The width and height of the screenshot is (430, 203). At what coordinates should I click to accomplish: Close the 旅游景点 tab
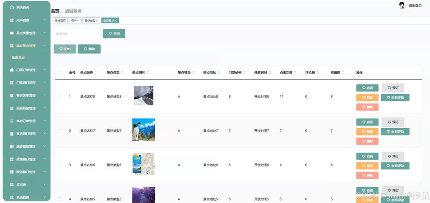click(x=116, y=21)
